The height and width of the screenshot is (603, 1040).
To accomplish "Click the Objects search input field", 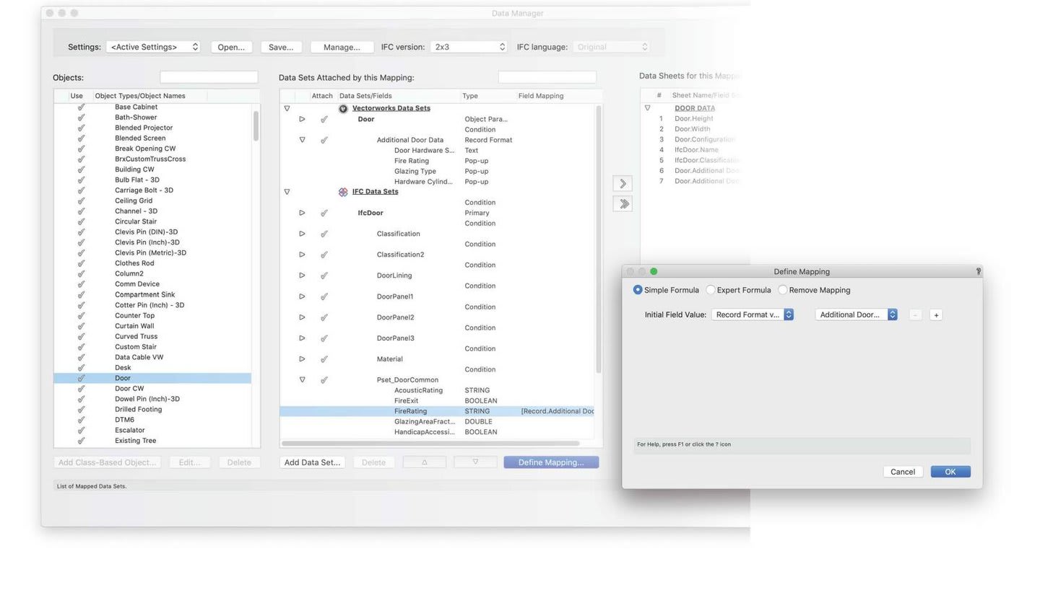I will [x=209, y=77].
